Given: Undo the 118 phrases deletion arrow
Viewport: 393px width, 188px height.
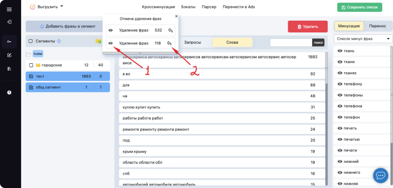Looking at the screenshot, I should pos(169,43).
